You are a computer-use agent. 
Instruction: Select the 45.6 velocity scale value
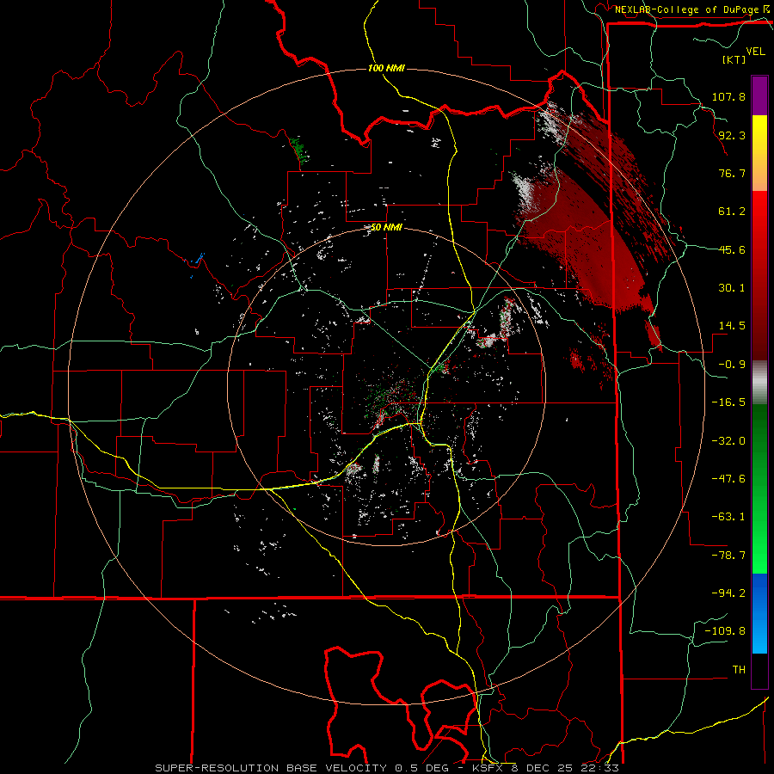[732, 249]
